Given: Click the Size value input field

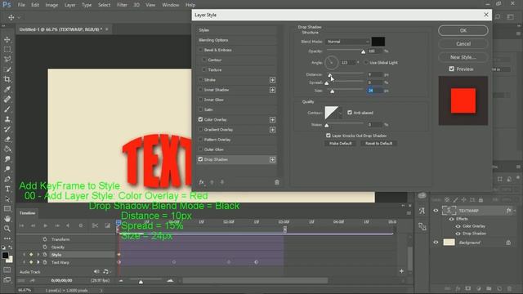Looking at the screenshot, I should point(374,91).
